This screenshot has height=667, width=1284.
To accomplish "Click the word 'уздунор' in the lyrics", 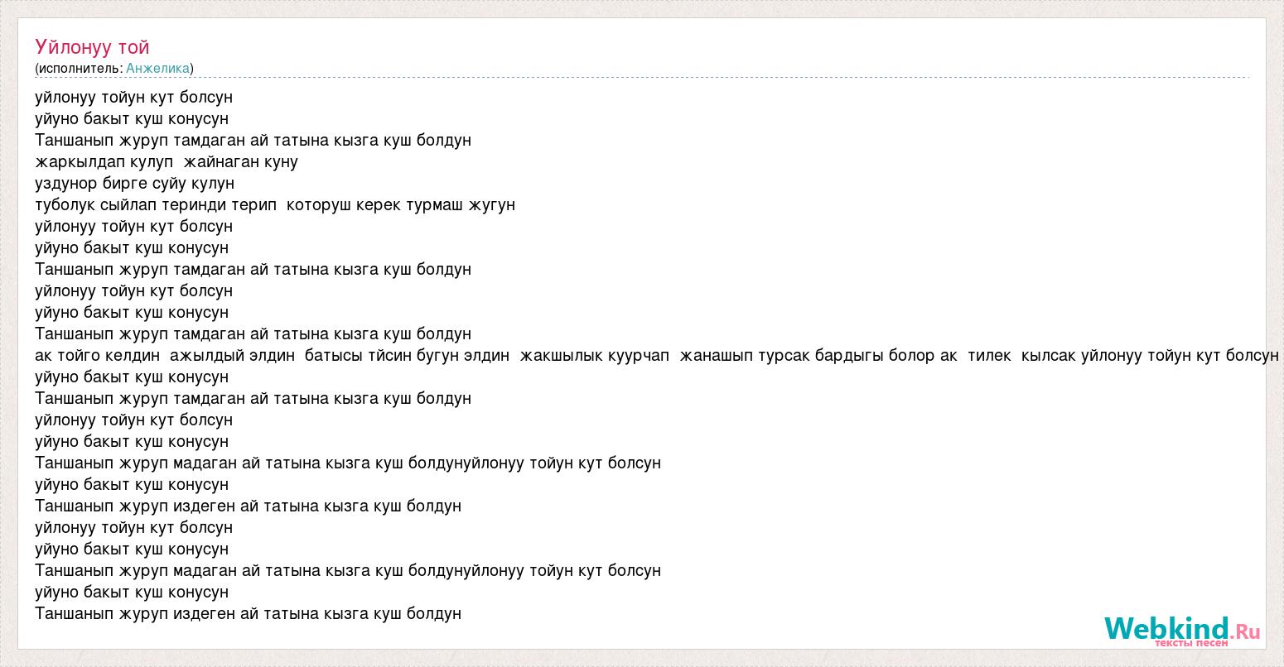I will click(66, 183).
